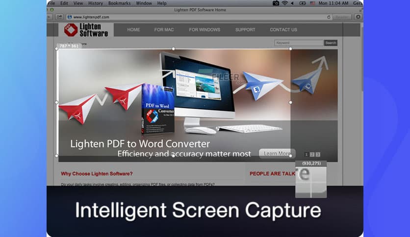Open the View menu
Image resolution: width=410 pixels, height=237 pixels.
point(78,3)
